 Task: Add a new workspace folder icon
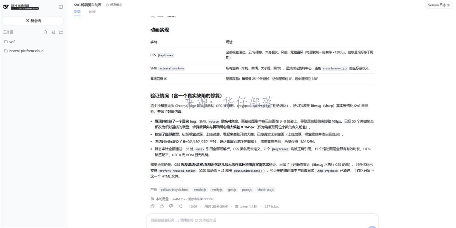(61, 32)
